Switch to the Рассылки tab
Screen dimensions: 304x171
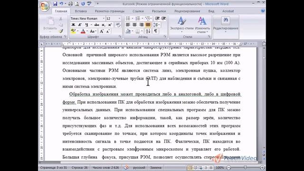[x=159, y=11]
